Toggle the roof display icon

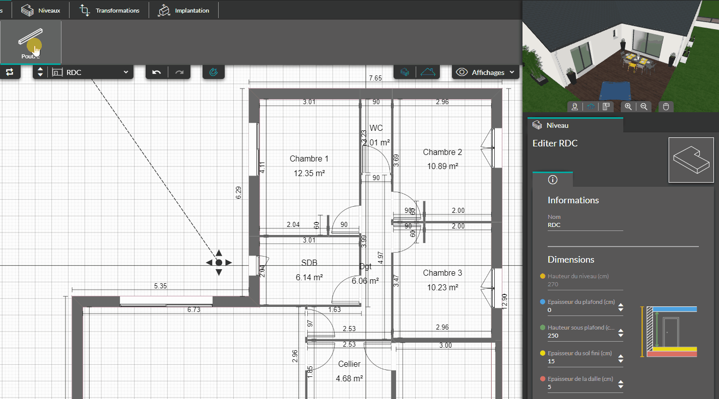coord(428,72)
